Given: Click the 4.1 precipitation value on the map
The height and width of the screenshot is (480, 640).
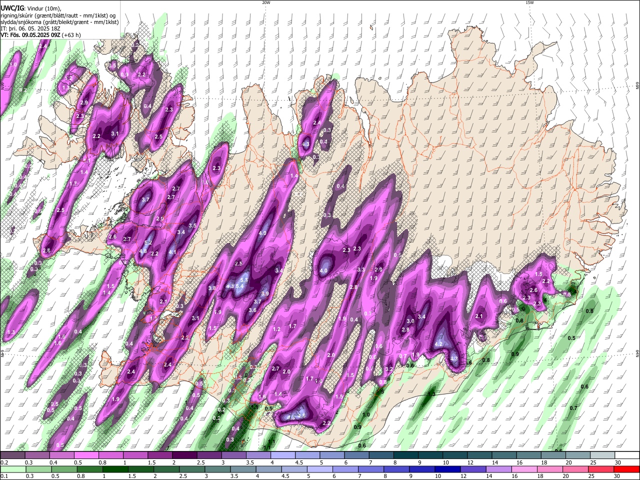Looking at the screenshot, I should coord(172,252).
